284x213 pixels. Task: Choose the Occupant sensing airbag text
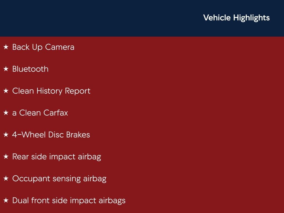[59, 179]
